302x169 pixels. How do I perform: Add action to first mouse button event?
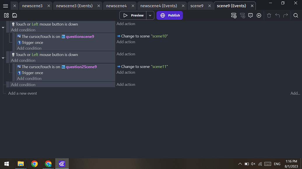(126, 24)
